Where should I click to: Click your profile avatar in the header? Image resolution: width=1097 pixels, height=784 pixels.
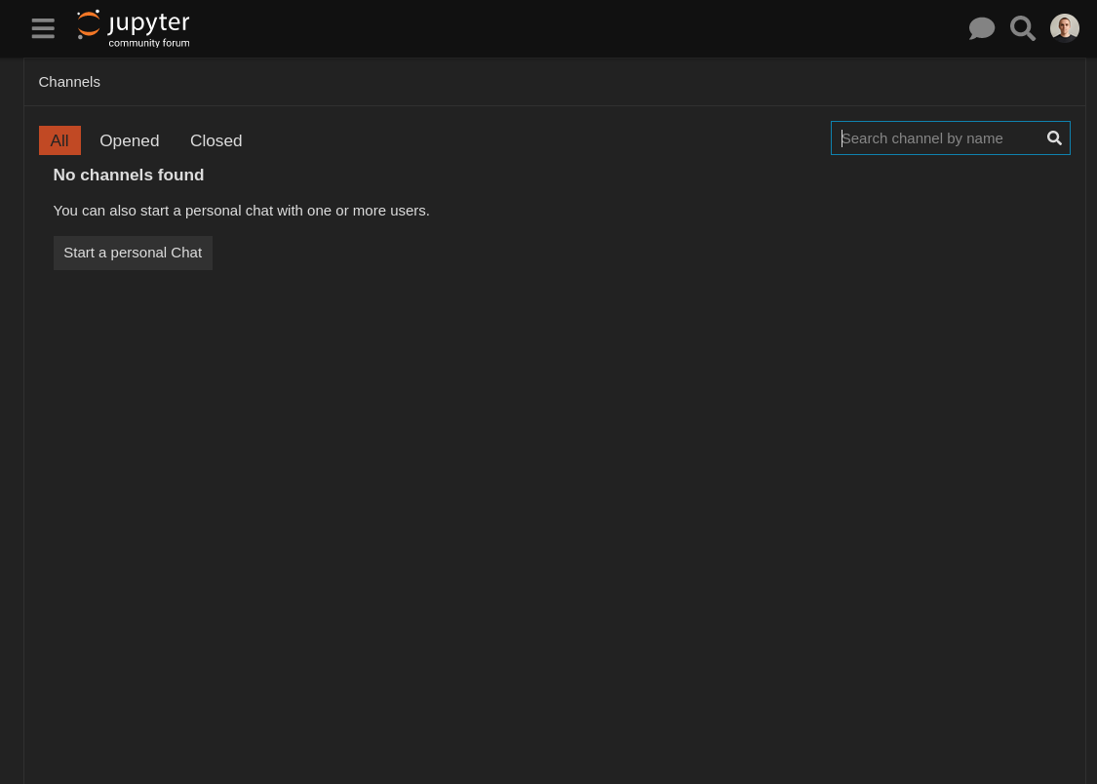point(1064,28)
